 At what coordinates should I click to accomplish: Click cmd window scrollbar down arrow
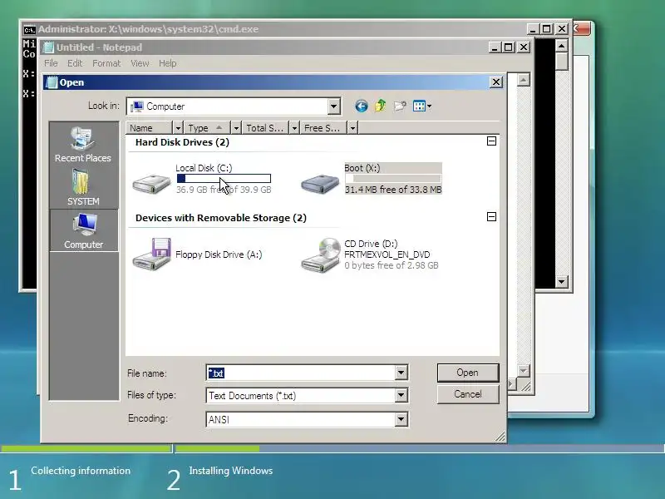pos(562,281)
